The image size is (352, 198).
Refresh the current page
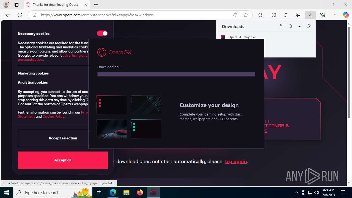pos(20,15)
